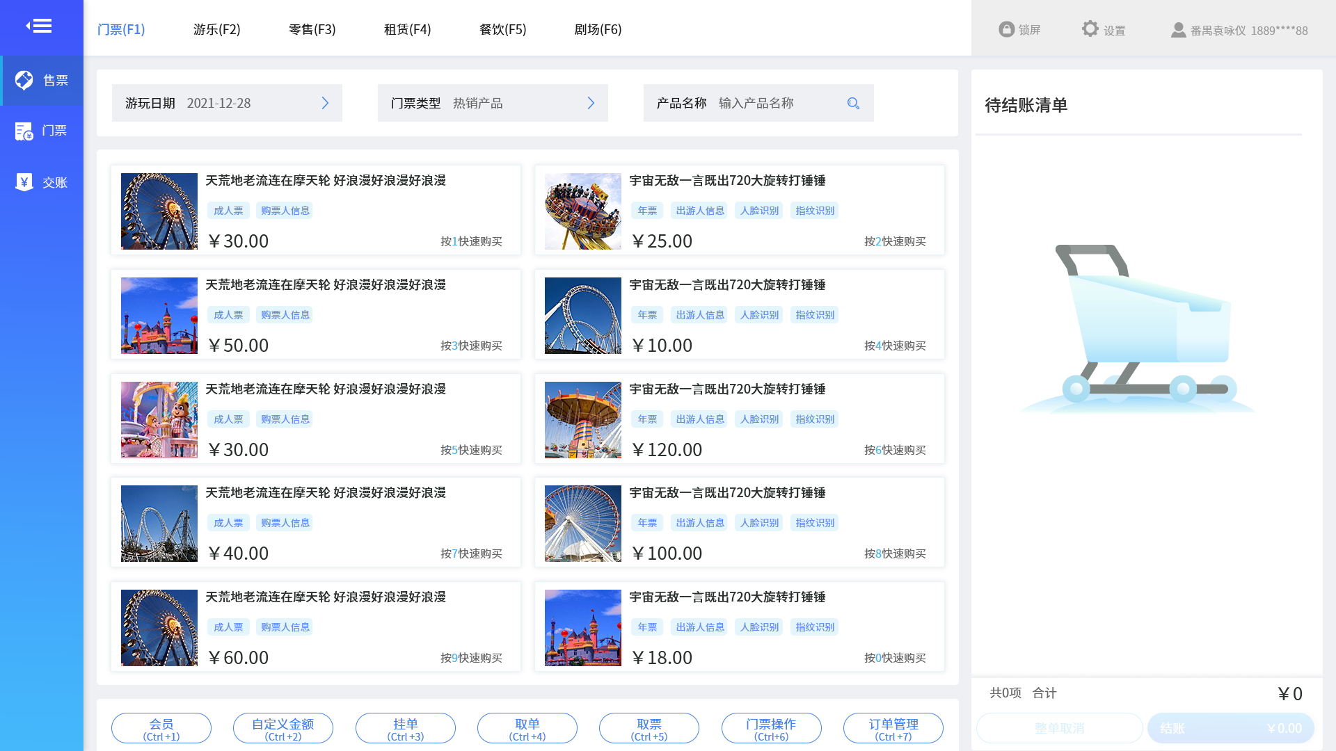The height and width of the screenshot is (751, 1336).
Task: Open 设置 settings gear icon
Action: pos(1090,29)
